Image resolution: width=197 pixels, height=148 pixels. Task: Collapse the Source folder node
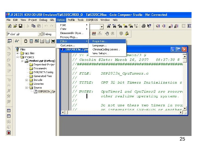(27, 88)
